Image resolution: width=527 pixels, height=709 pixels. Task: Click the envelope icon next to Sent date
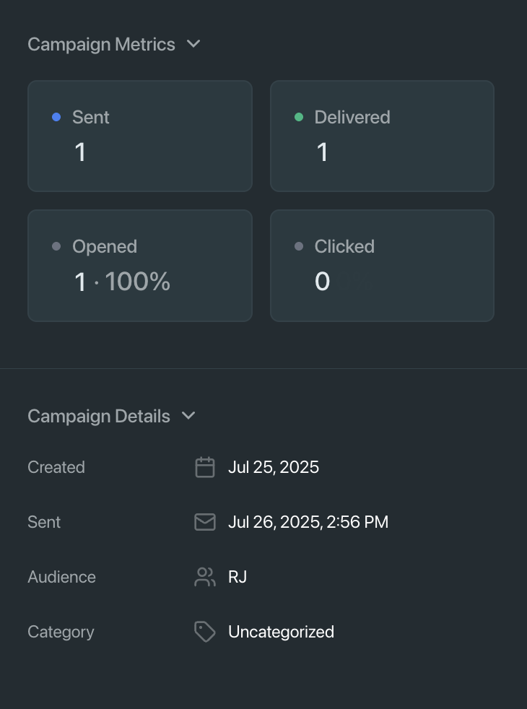pos(205,522)
